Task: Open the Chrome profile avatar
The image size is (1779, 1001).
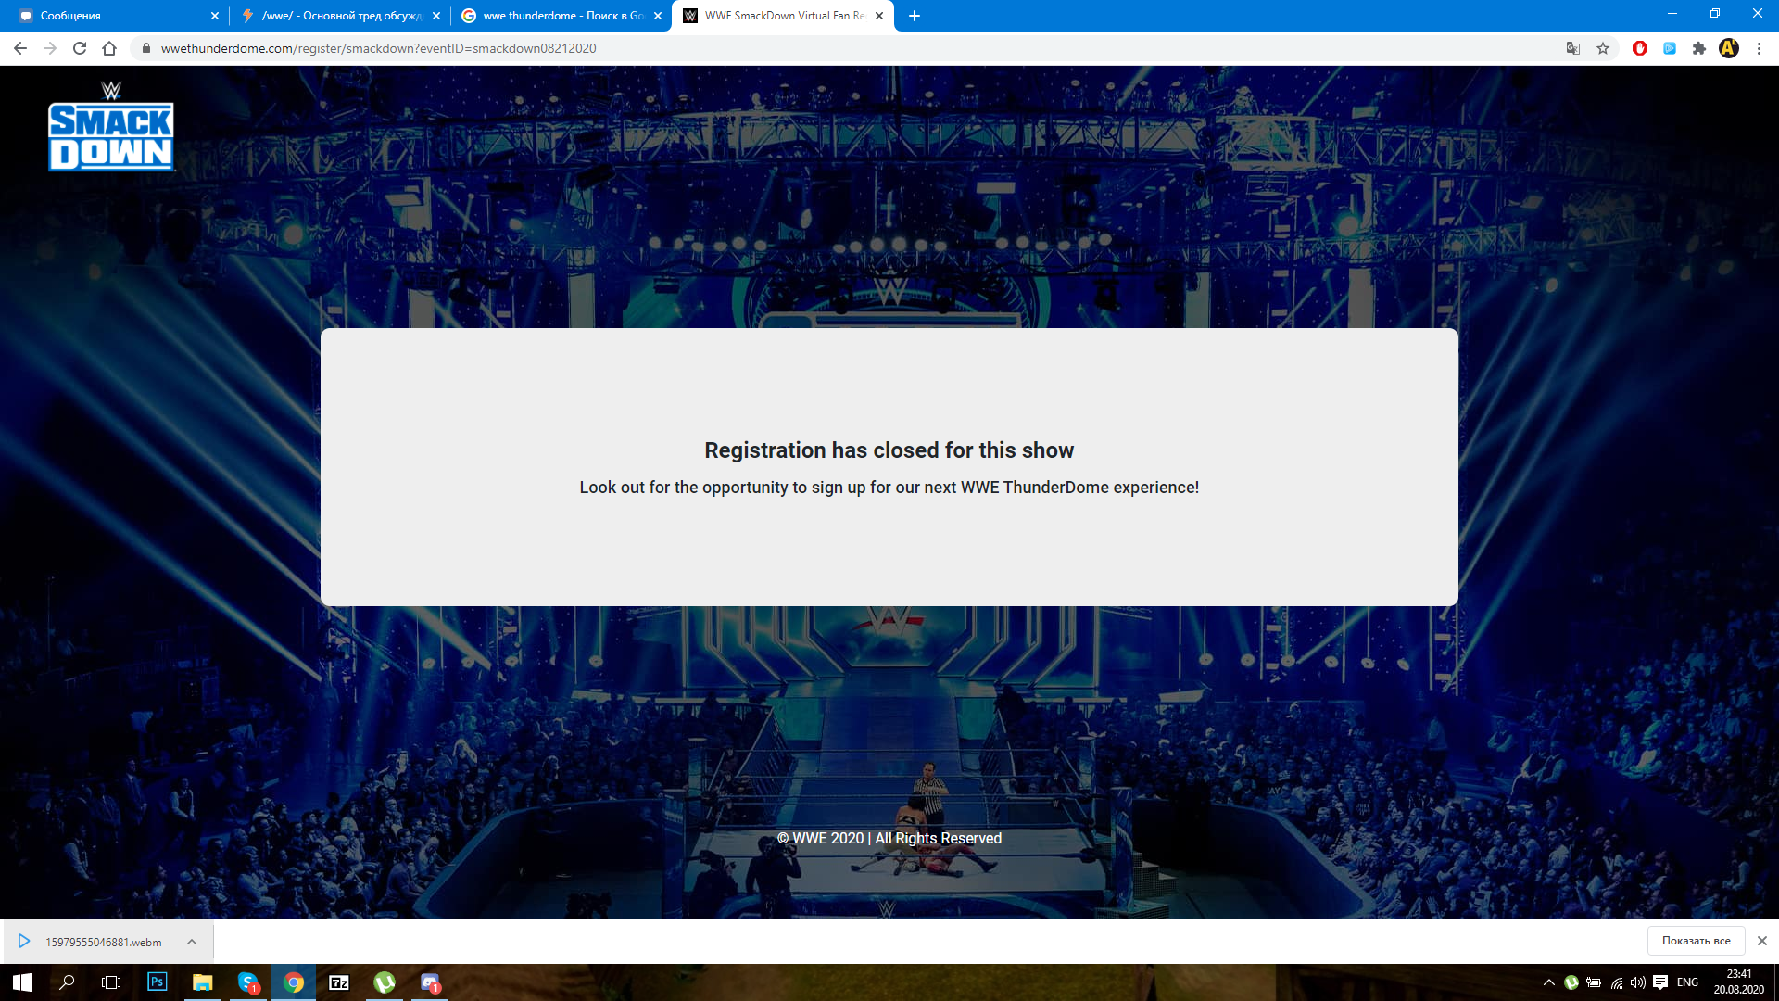Action: (x=1729, y=48)
